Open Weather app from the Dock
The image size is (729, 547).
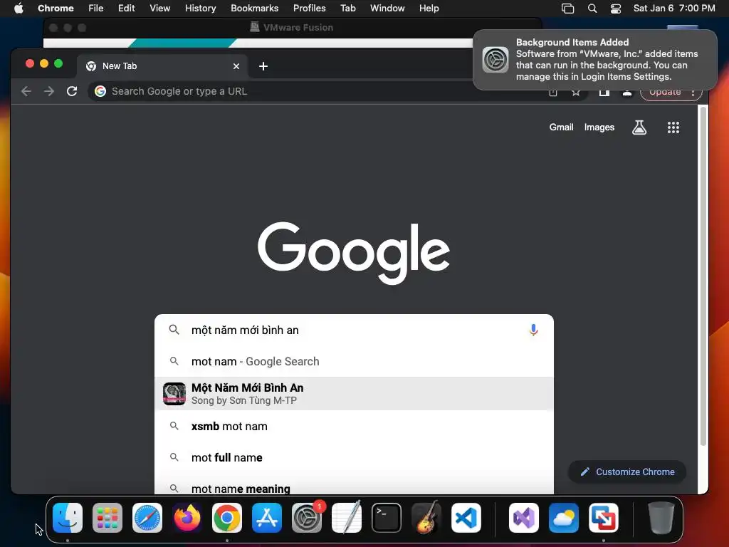tap(564, 518)
